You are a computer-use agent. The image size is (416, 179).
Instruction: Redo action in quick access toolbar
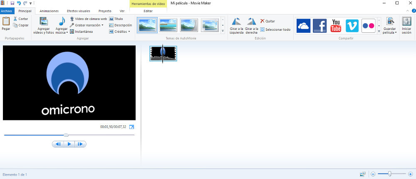(25, 3)
